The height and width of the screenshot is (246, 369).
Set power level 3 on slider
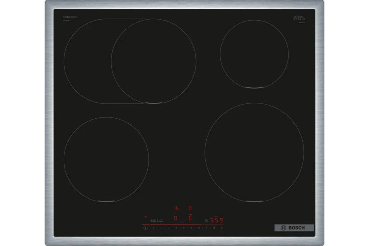[176, 228]
